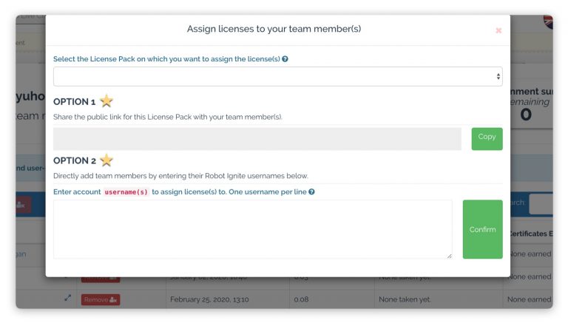568x323 pixels.
Task: Click the red 'username(s)' code label
Action: (x=126, y=192)
